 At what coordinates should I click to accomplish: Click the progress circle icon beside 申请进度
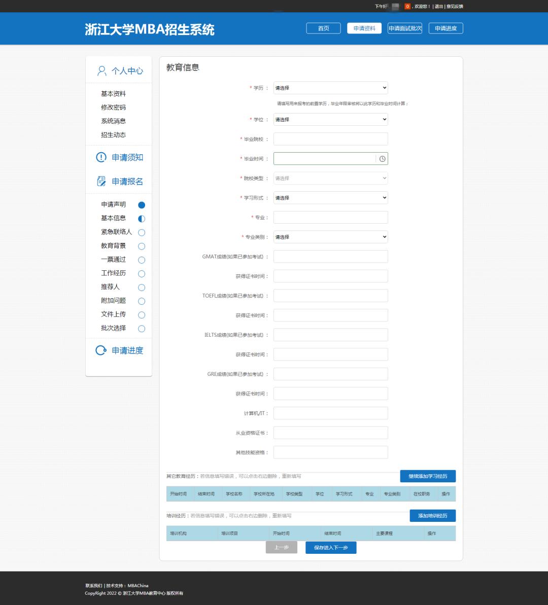100,350
